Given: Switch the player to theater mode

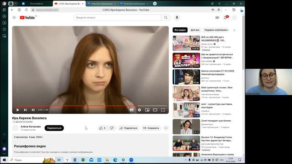Looking at the screenshot, I should pyautogui.click(x=155, y=110).
